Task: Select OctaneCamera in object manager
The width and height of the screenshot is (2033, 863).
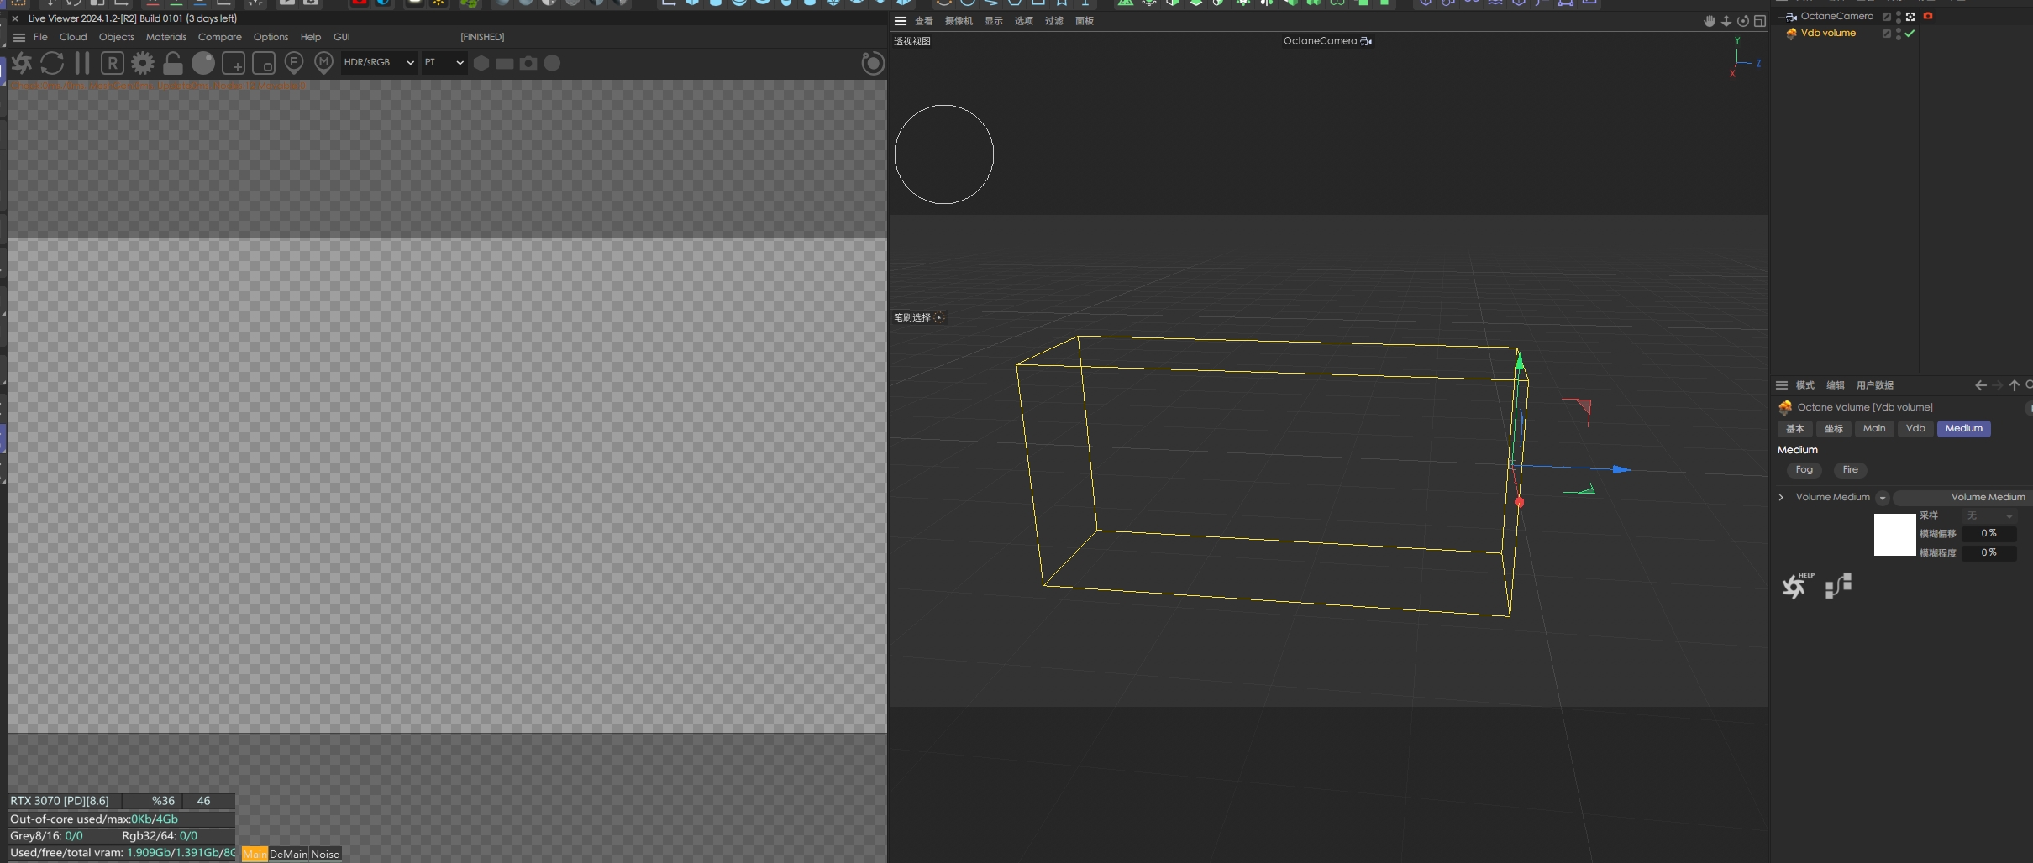Action: [x=1836, y=16]
